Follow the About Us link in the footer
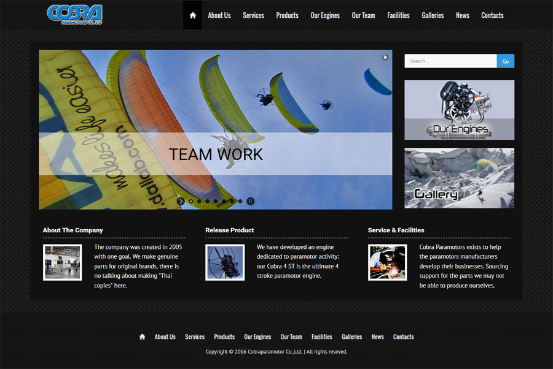 coord(165,337)
